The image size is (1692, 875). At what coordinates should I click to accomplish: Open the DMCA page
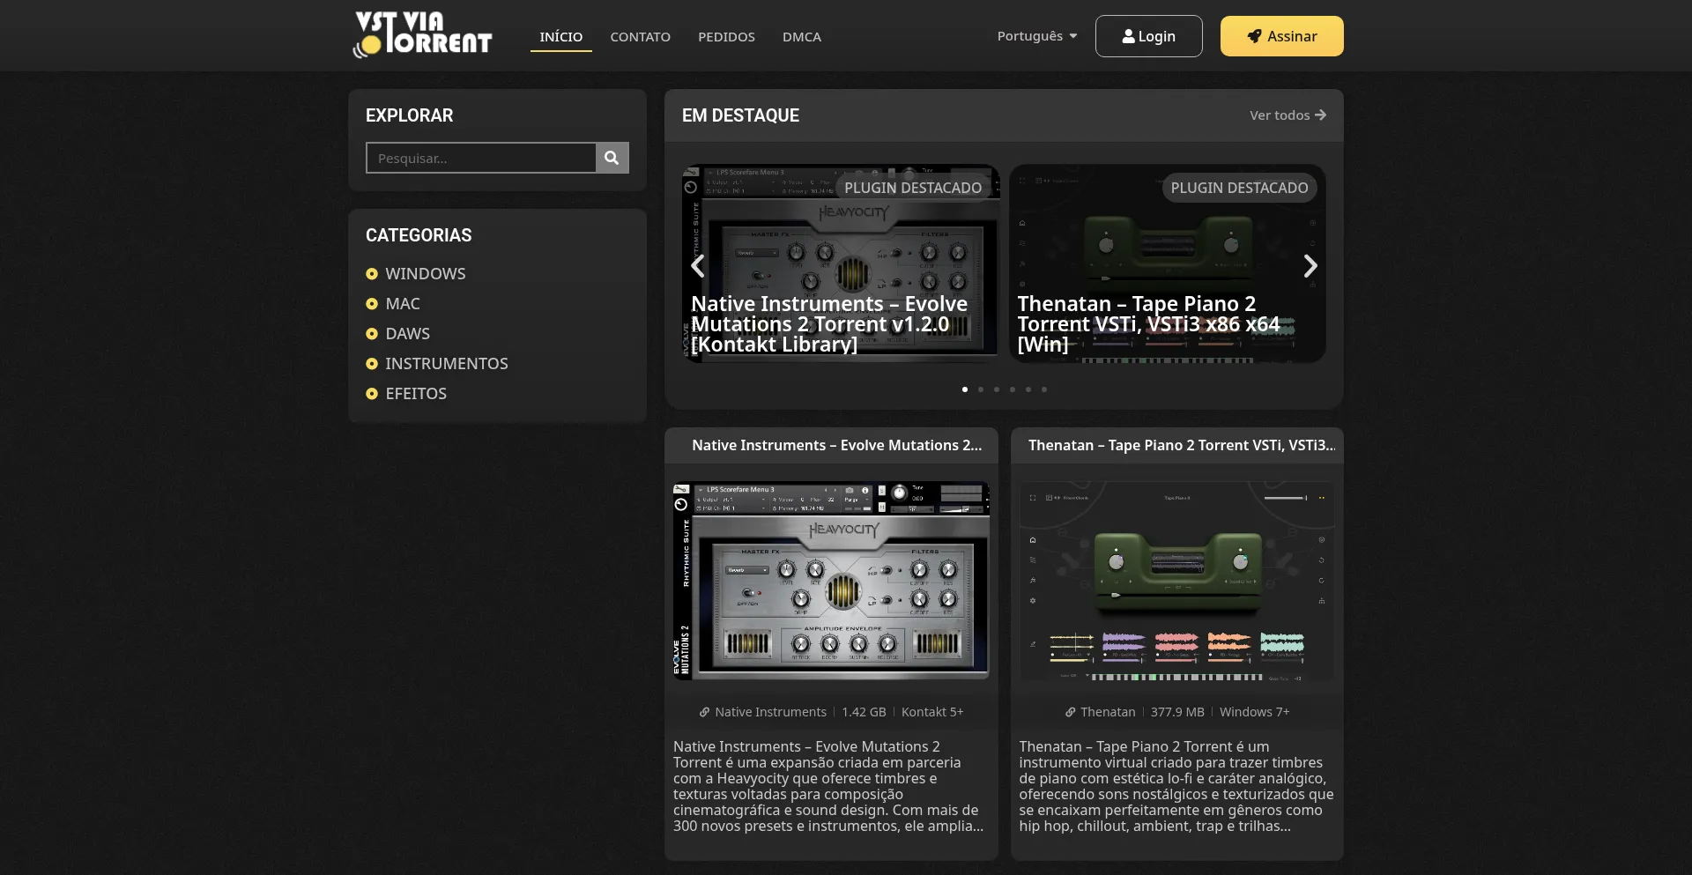801,36
